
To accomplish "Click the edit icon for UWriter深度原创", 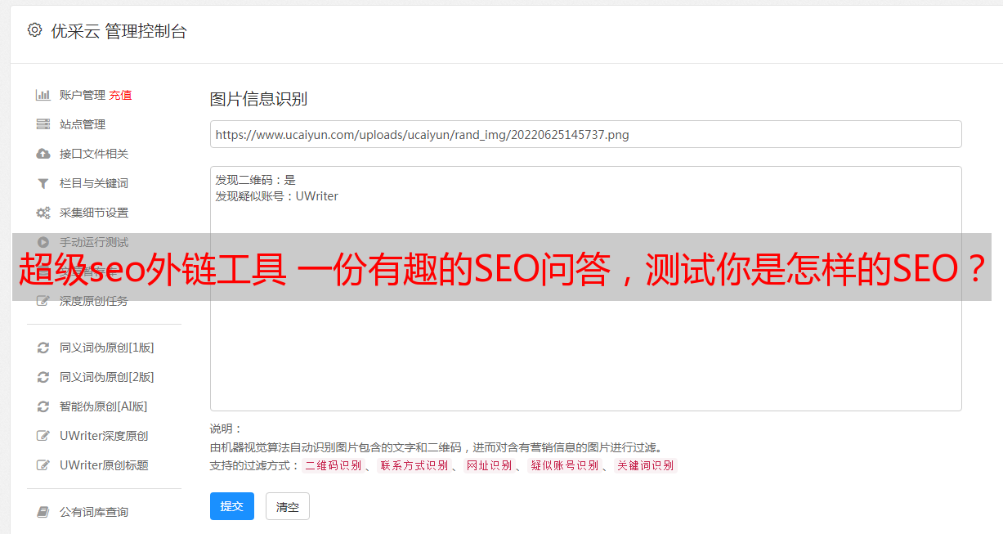I will click(x=43, y=436).
